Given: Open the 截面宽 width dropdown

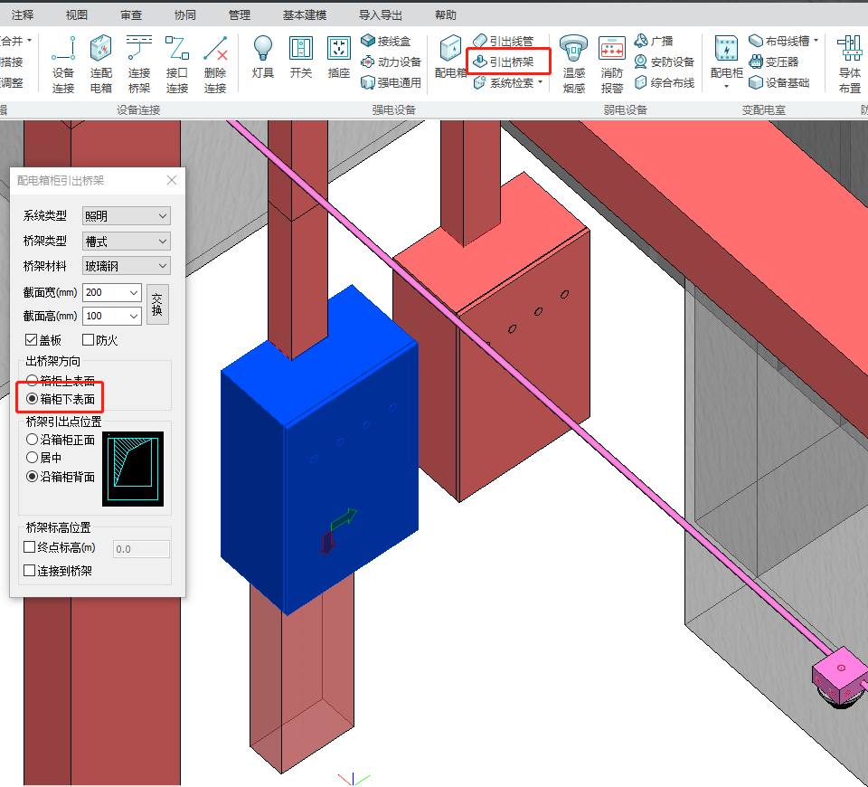Looking at the screenshot, I should tap(135, 292).
